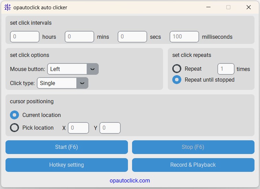This screenshot has height=189, width=260.
Task: Minimize the opautoclick window
Action: (208, 7)
